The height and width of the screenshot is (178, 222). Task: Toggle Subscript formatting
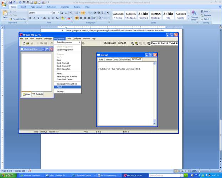click(49, 18)
